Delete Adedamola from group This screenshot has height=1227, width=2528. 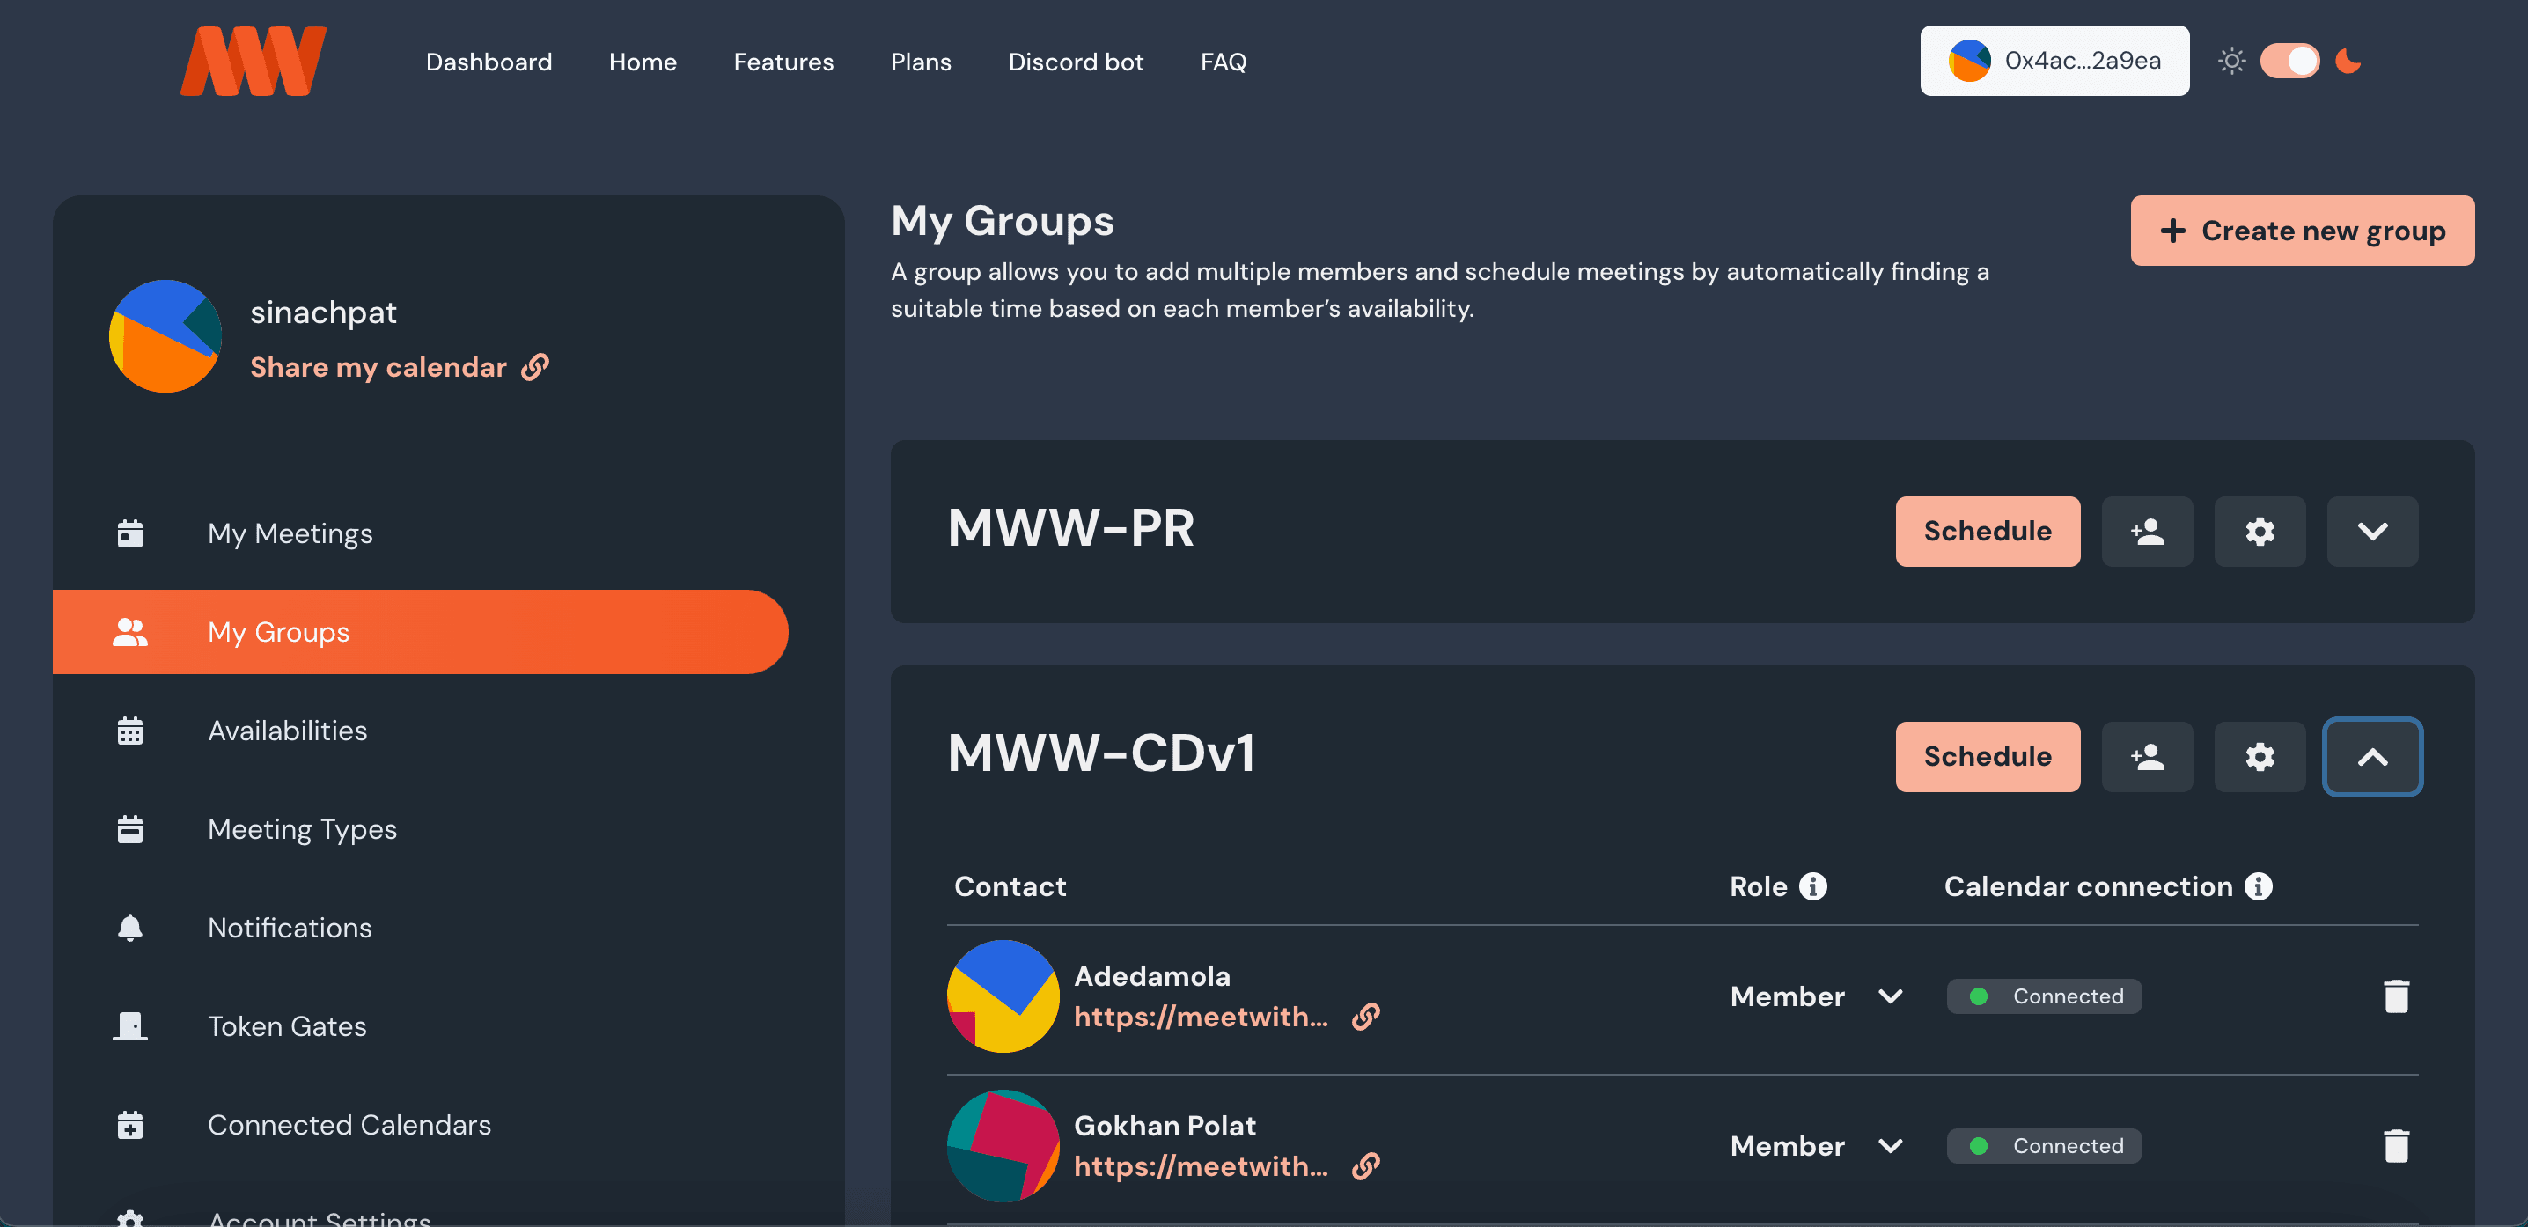pos(2397,996)
